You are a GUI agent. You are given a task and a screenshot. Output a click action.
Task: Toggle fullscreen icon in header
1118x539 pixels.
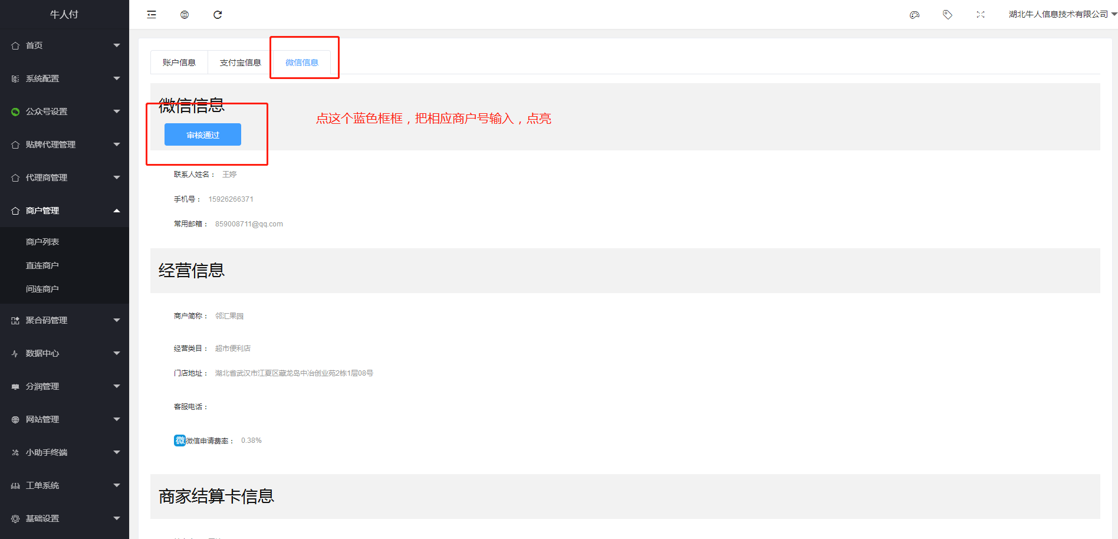pyautogui.click(x=981, y=15)
